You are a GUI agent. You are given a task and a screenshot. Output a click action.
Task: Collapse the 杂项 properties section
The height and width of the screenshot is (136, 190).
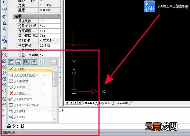(58, 16)
